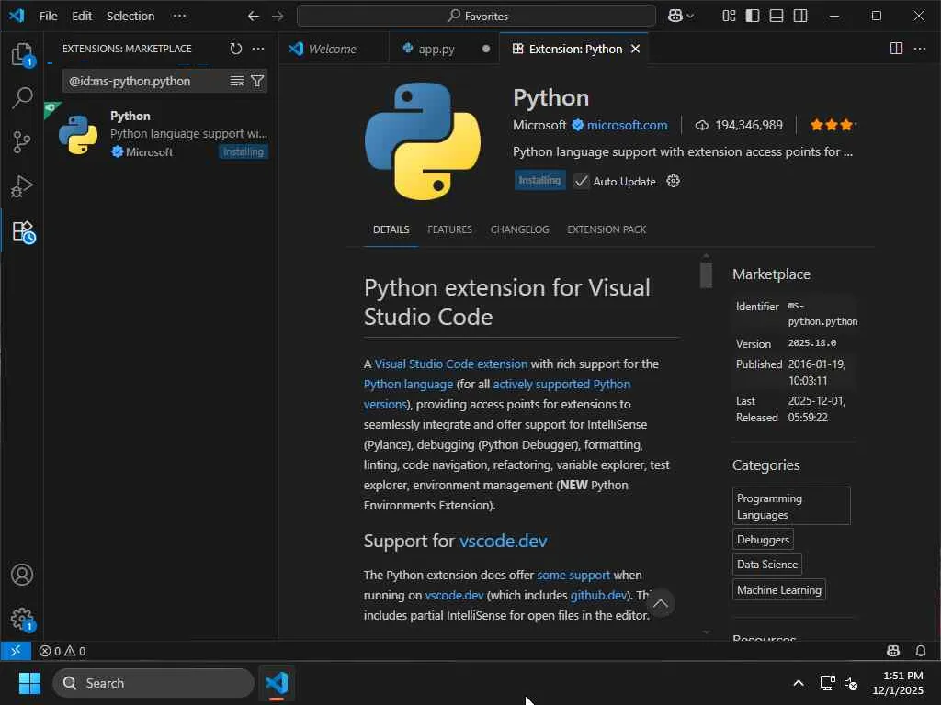The width and height of the screenshot is (941, 705).
Task: Click the Programming Languages category button
Action: [x=791, y=506]
